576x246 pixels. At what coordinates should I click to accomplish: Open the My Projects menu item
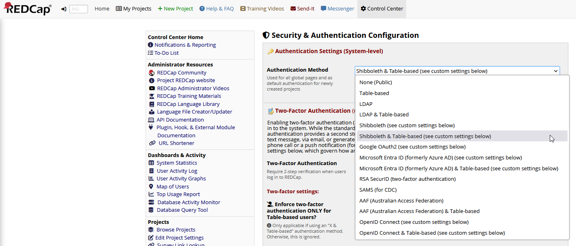click(134, 9)
